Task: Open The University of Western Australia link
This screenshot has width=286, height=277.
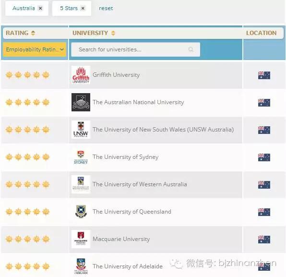Action: point(140,184)
